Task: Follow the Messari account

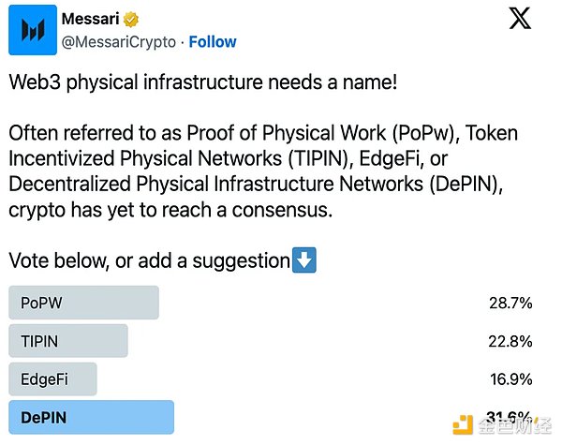Action: (213, 42)
